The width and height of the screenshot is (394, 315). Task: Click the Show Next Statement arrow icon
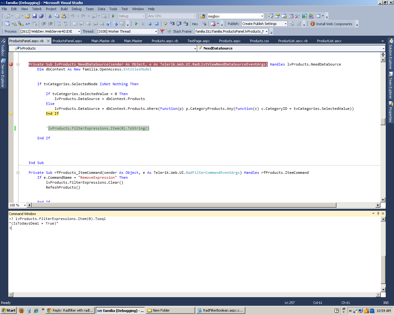coord(165,24)
